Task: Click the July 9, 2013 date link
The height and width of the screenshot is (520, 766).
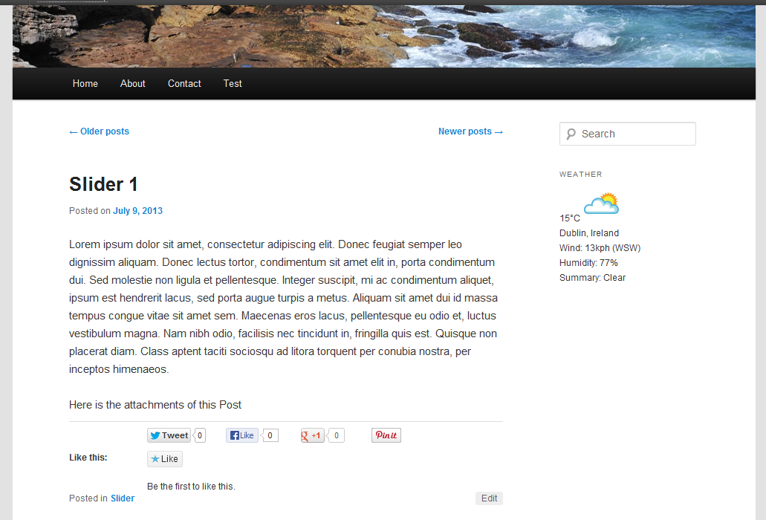Action: 137,211
